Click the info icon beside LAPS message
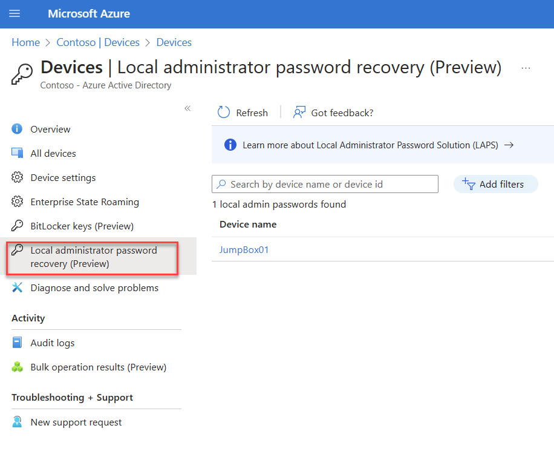This screenshot has height=460, width=554. pos(230,145)
